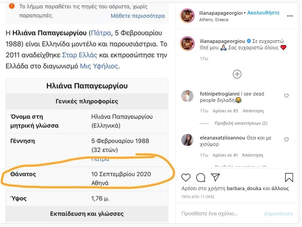The image size is (302, 227).
Task: Share post with paper plane icon
Action: 215,177
